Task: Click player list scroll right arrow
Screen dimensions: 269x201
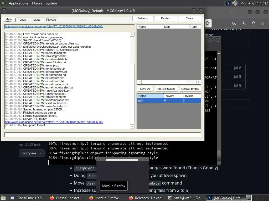Action: tap(199, 82)
